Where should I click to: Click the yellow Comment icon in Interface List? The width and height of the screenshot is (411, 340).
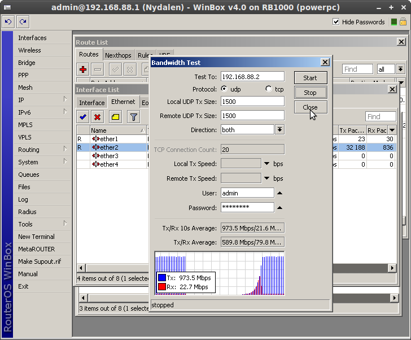point(115,117)
